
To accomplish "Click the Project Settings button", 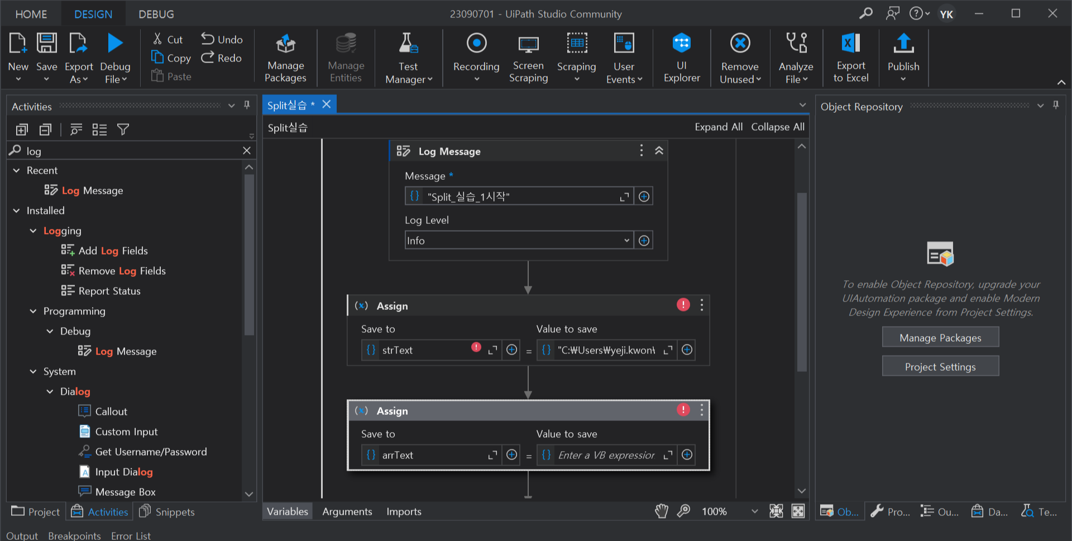I will point(940,366).
